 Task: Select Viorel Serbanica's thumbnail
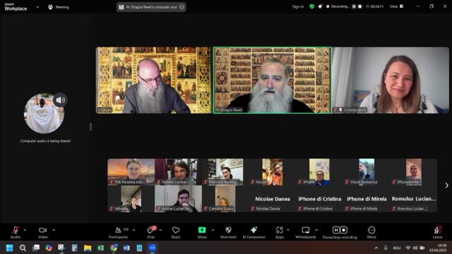[x=367, y=171]
